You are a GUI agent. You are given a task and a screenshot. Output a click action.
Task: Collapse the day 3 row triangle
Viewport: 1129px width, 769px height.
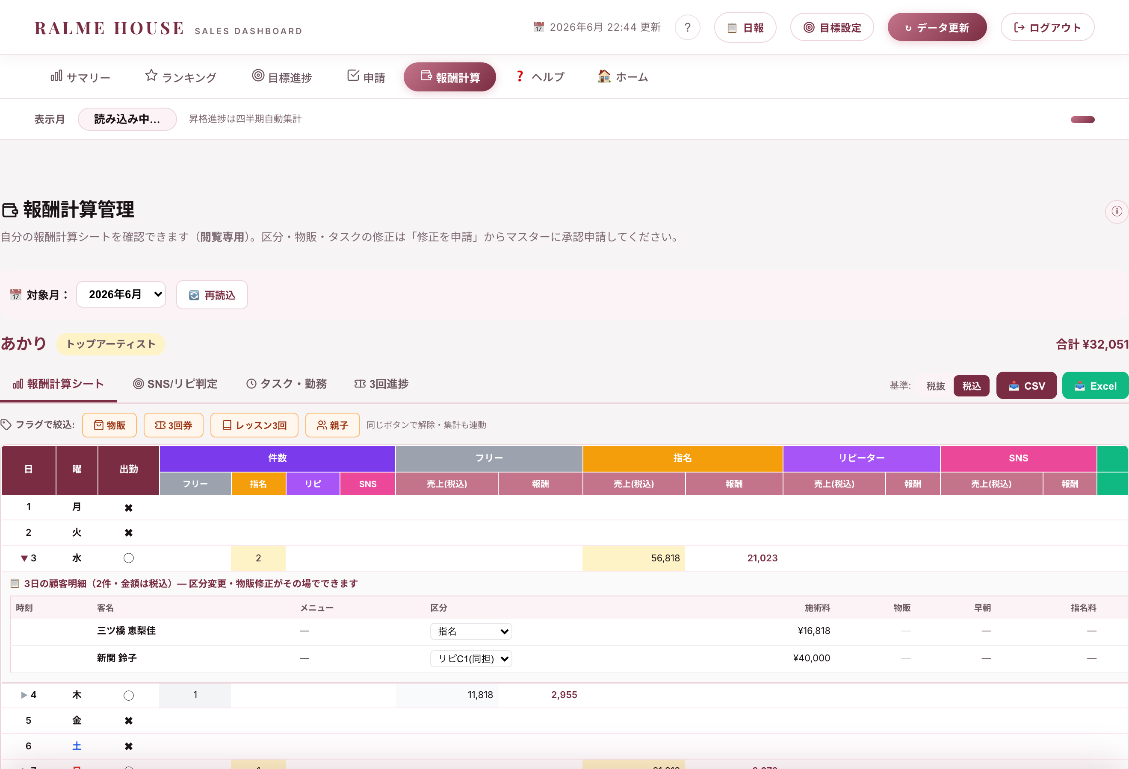(24, 558)
